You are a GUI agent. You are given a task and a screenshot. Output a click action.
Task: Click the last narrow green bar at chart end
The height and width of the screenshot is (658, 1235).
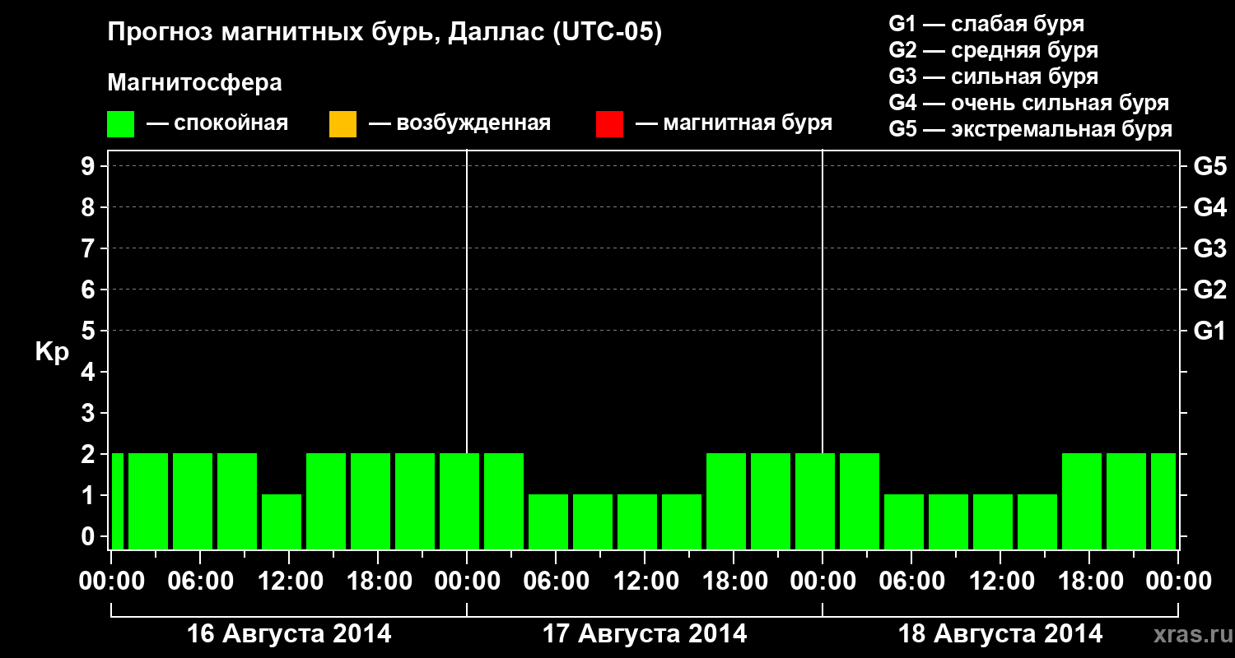1163,501
